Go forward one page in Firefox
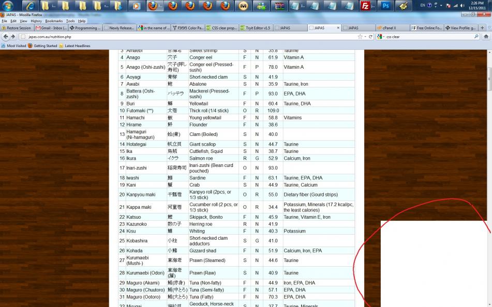 pyautogui.click(x=13, y=37)
